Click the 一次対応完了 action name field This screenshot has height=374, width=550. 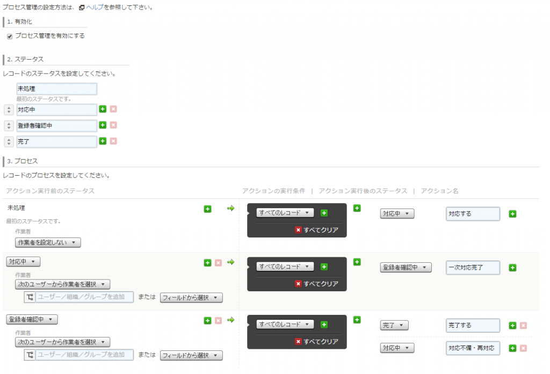point(473,268)
